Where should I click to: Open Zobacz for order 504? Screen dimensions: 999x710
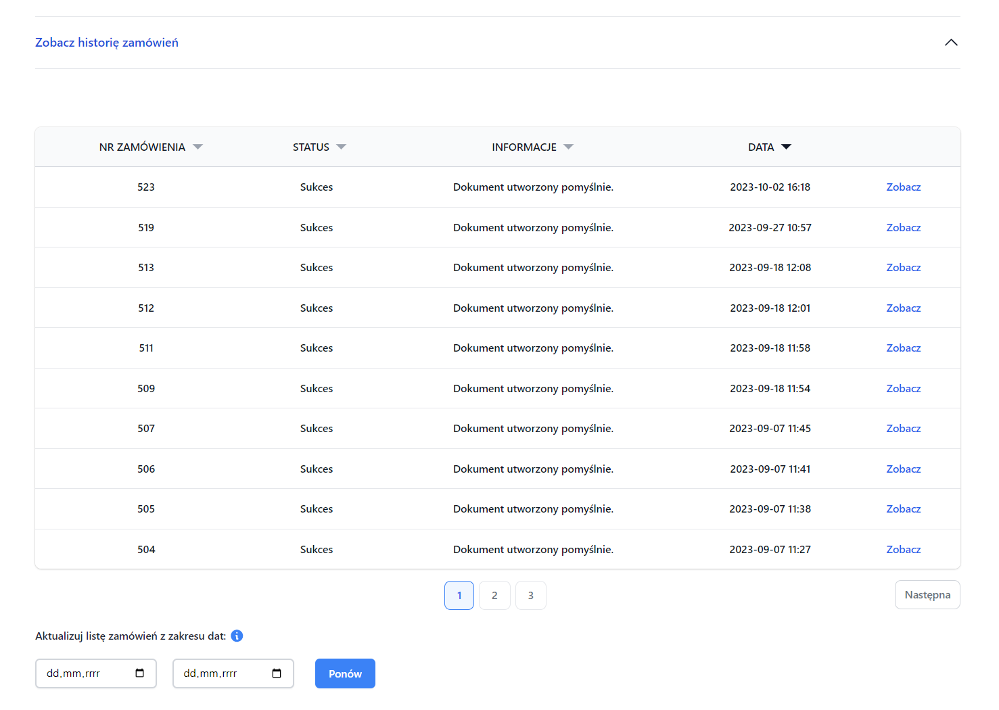(x=904, y=549)
